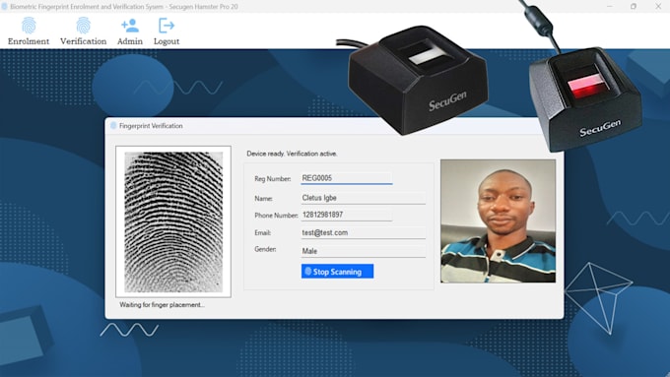Open the Verification fingerprint icon

click(x=84, y=26)
